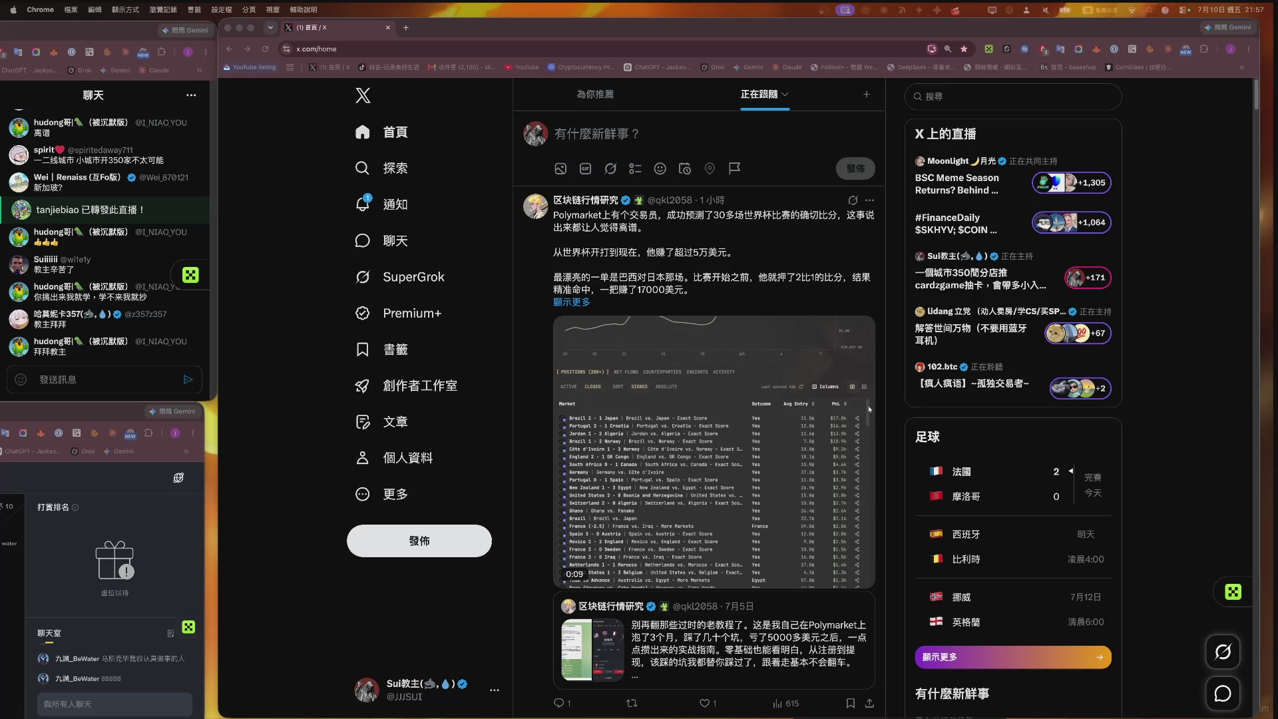Open 通知 notifications in sidebar
This screenshot has width=1278, height=719.
click(x=381, y=204)
